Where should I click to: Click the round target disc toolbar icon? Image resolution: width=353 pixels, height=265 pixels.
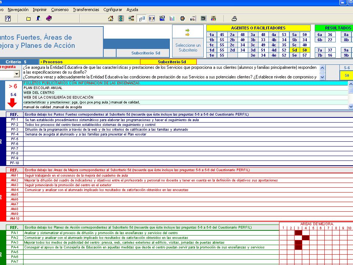182,18
